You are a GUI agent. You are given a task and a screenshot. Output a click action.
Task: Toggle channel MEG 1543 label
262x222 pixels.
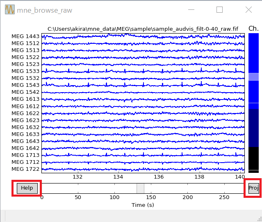pos(25,85)
